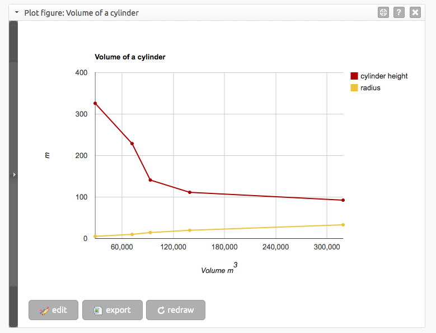Close the Plot figure panel

415,12
